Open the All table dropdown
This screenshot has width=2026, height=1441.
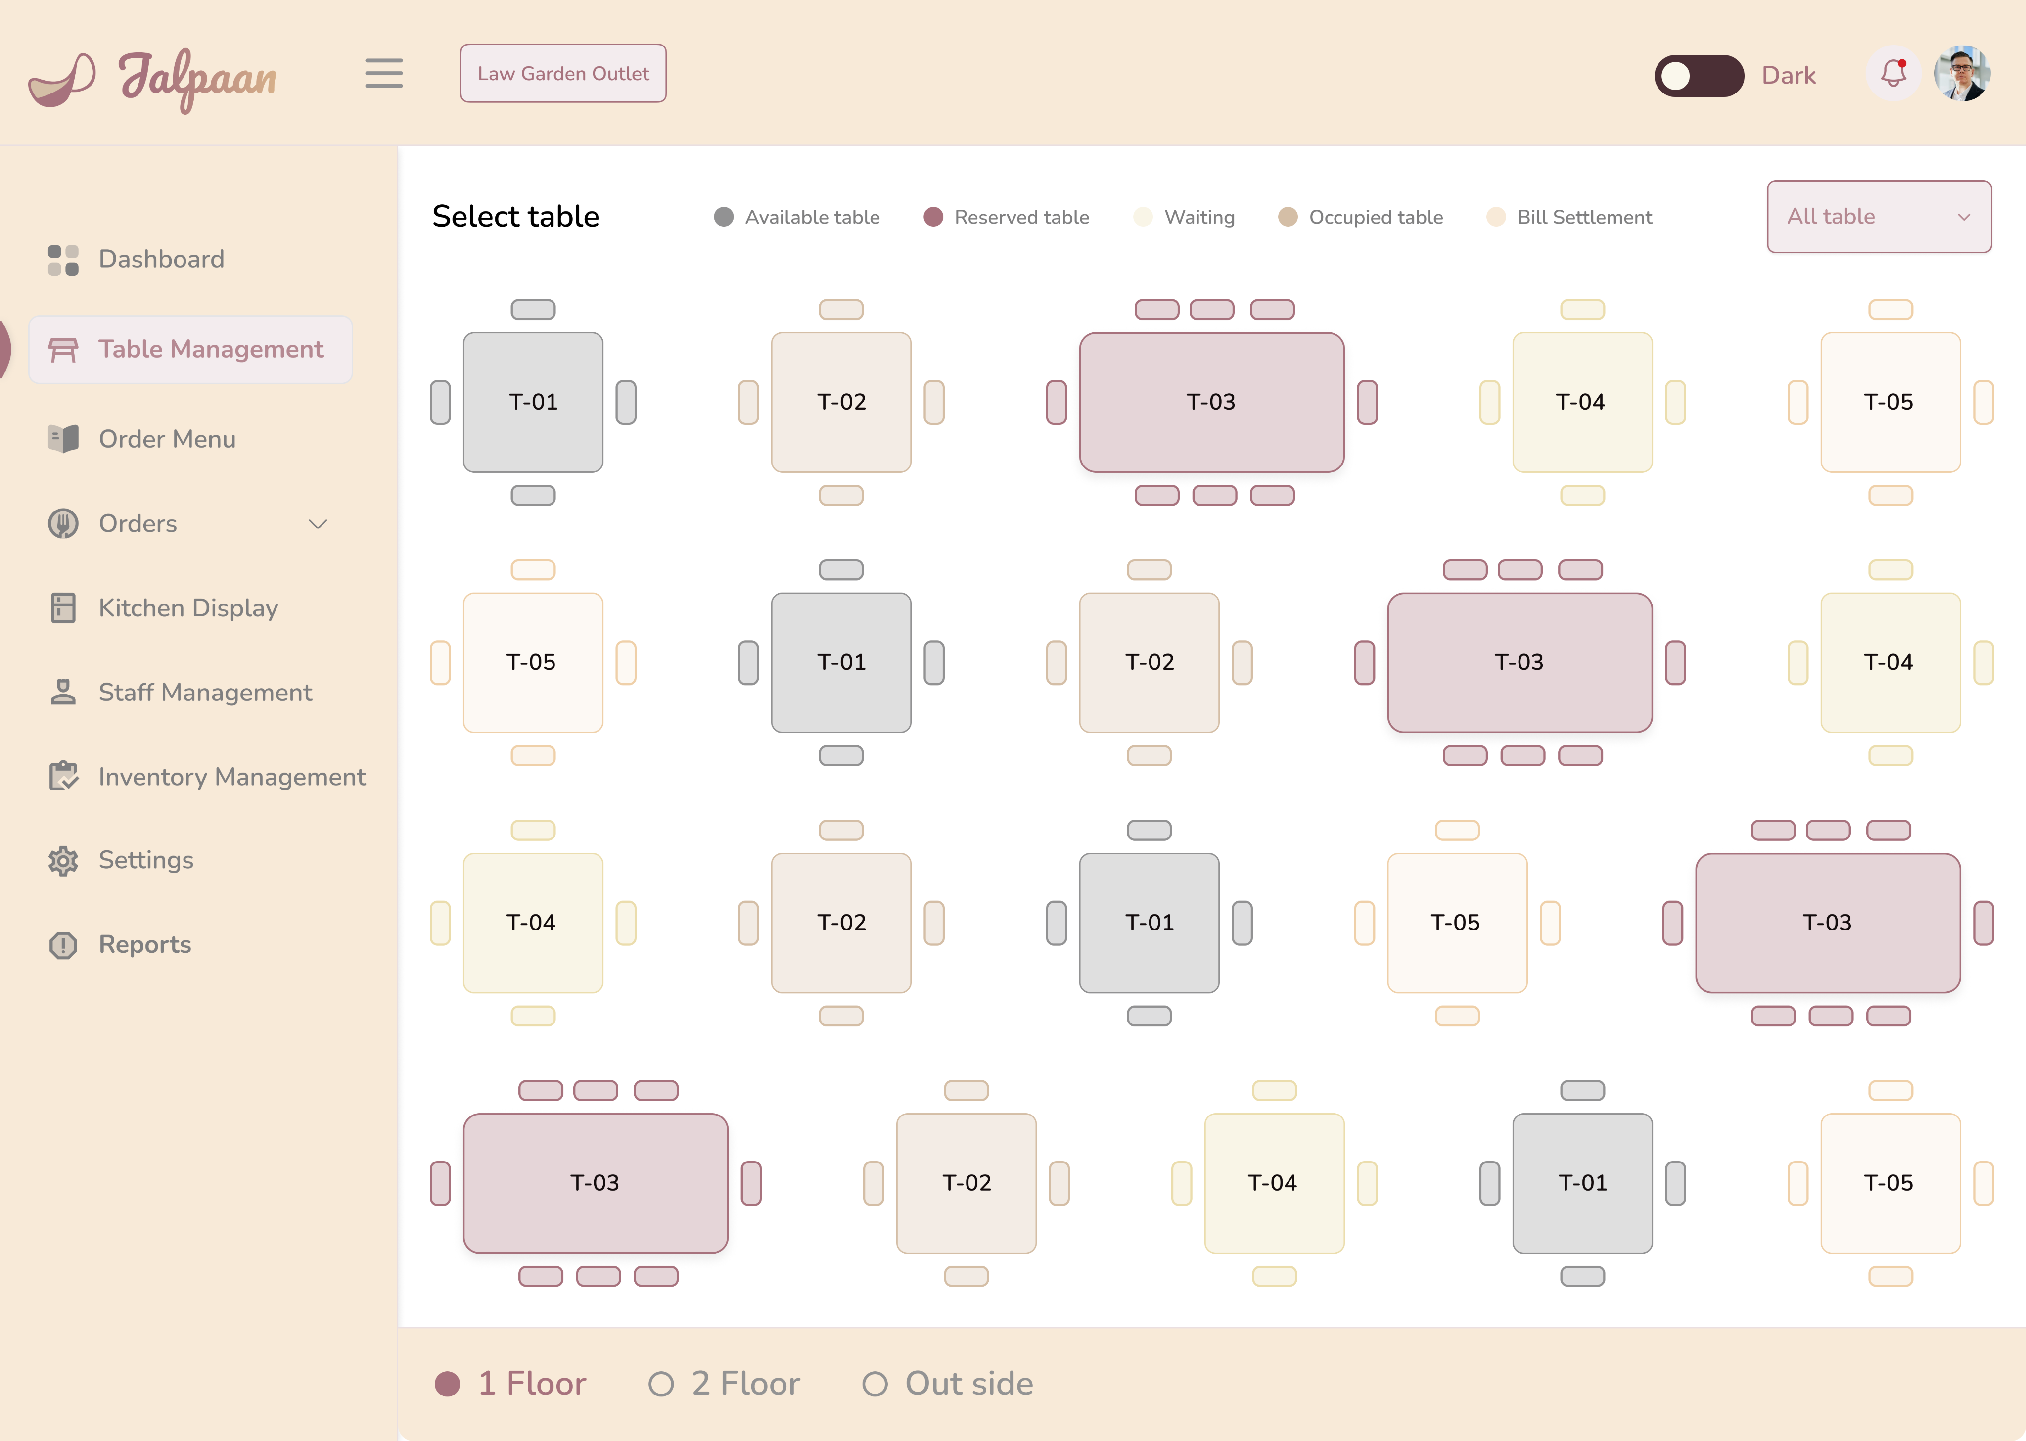click(1879, 217)
